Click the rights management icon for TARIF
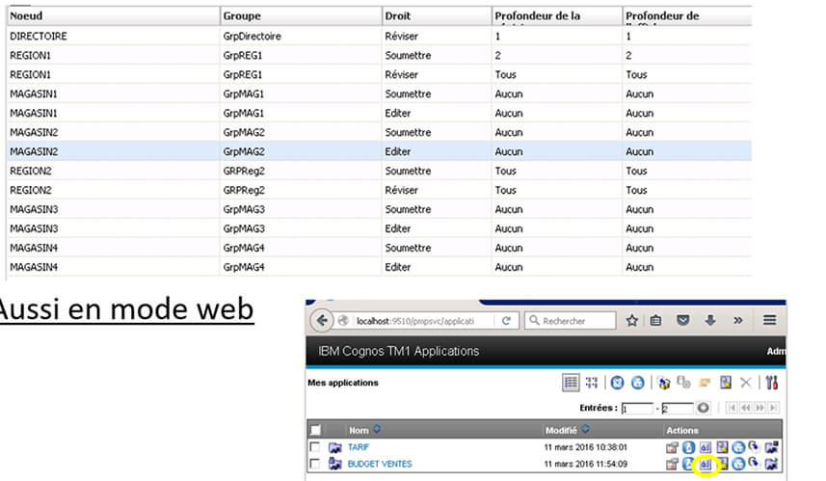Viewport: 826px width, 481px height. [x=706, y=448]
